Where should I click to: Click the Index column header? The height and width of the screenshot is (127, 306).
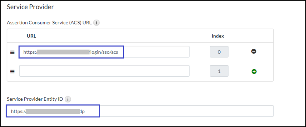click(x=218, y=36)
